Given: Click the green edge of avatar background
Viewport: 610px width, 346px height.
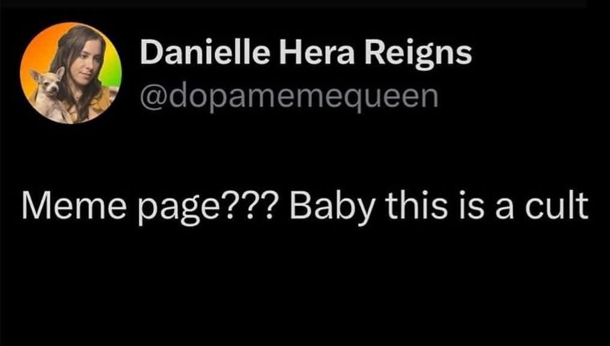Looking at the screenshot, I should [x=113, y=72].
